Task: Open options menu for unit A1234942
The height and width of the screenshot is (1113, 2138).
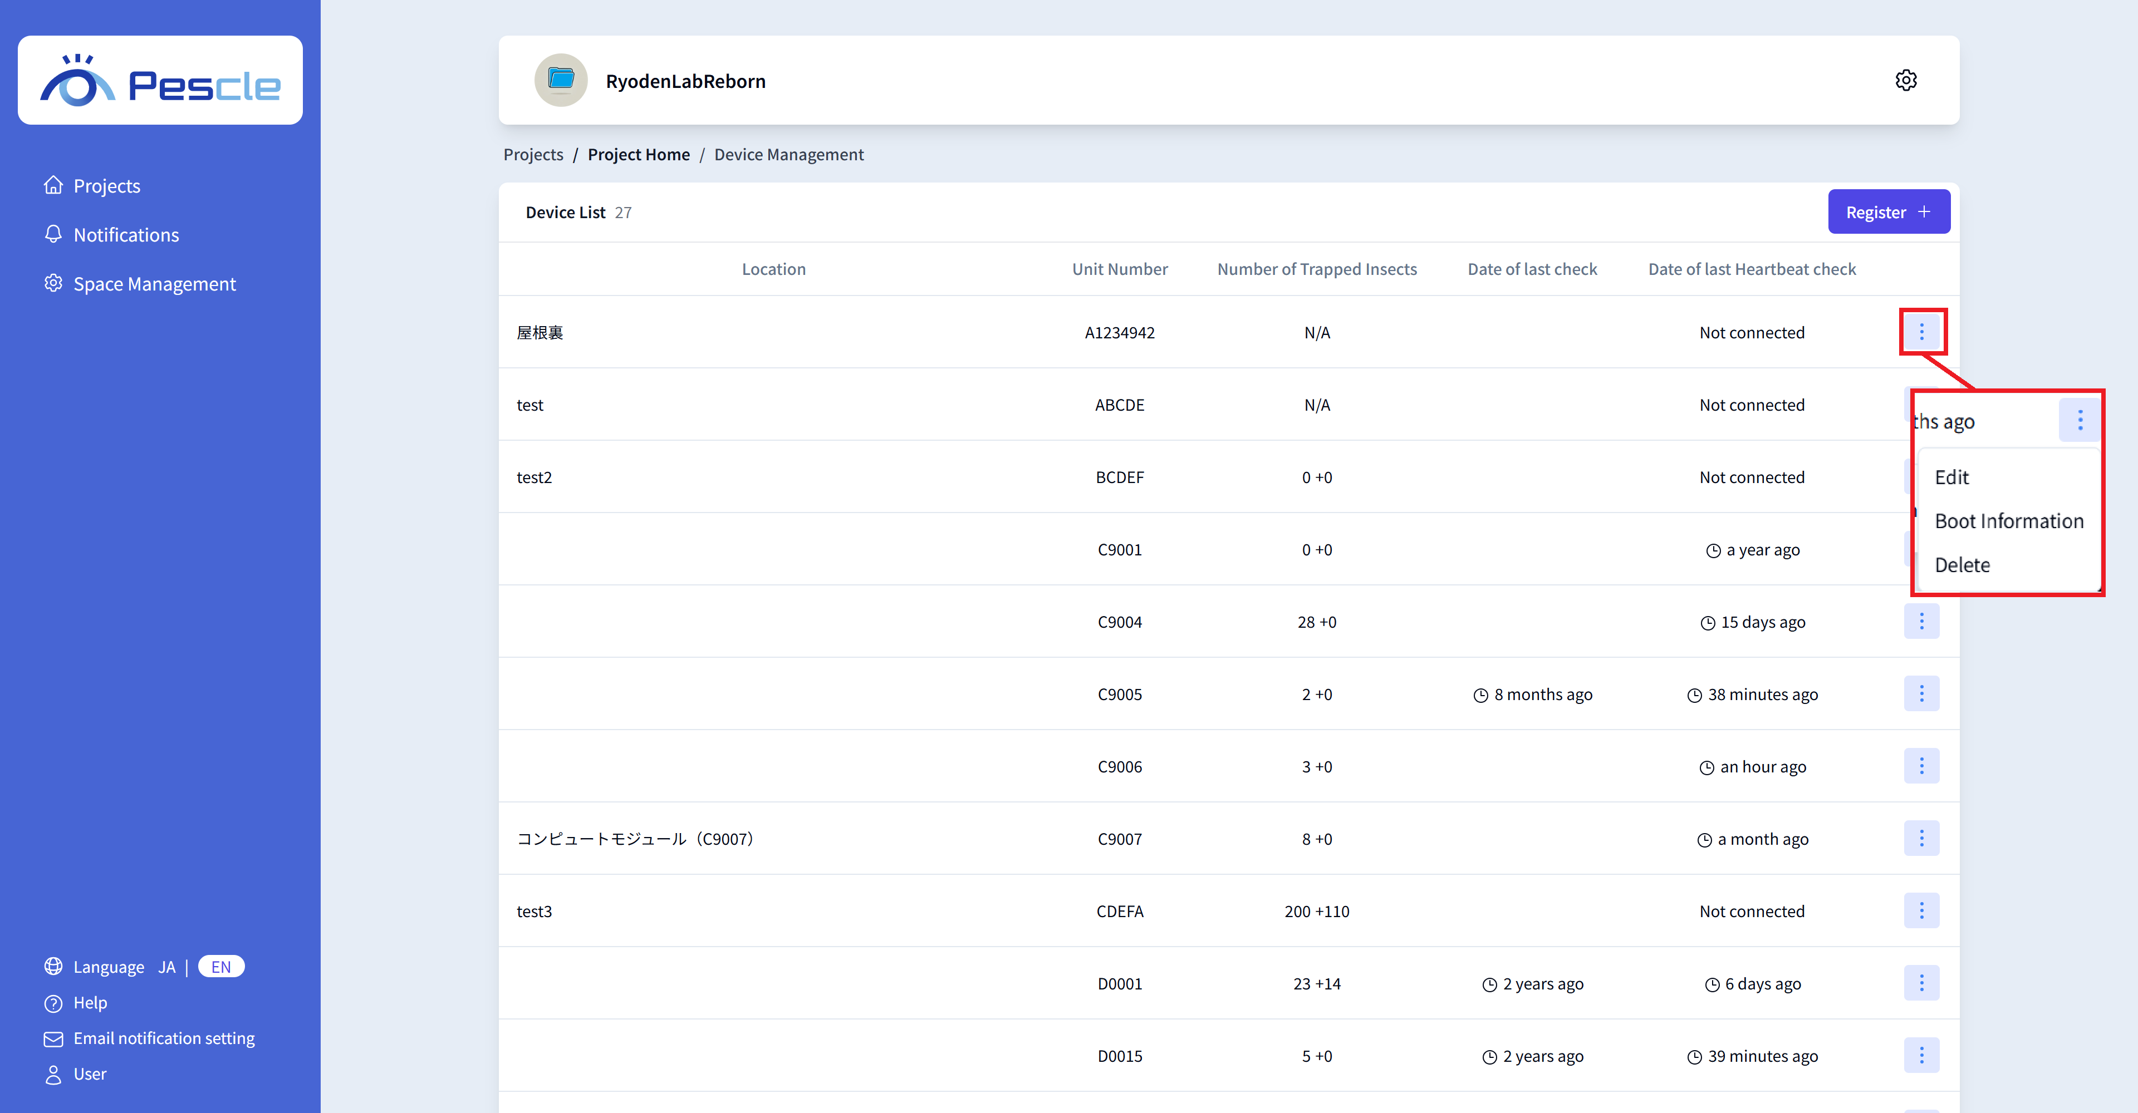Action: 1921,332
